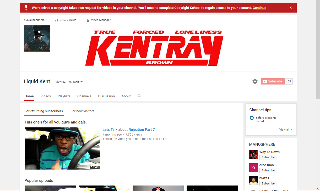
Task: Show the About tab
Action: [x=126, y=96]
